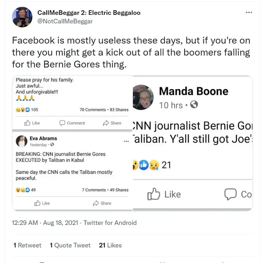Open the tweet's three-dot more menu
This screenshot has width=266, height=263.
tap(249, 13)
